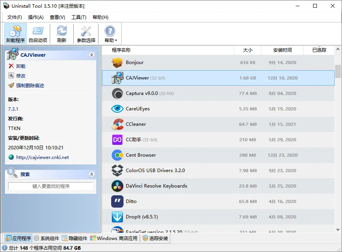
Task: Select the Captura v9.0.0 entry
Action: [150, 93]
